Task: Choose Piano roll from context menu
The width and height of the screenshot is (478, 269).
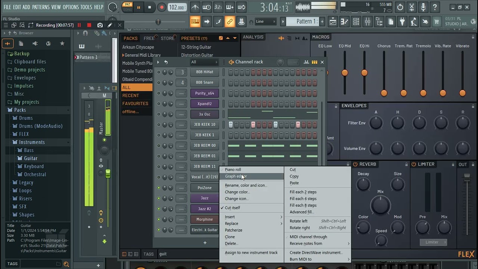Action: tap(251, 170)
